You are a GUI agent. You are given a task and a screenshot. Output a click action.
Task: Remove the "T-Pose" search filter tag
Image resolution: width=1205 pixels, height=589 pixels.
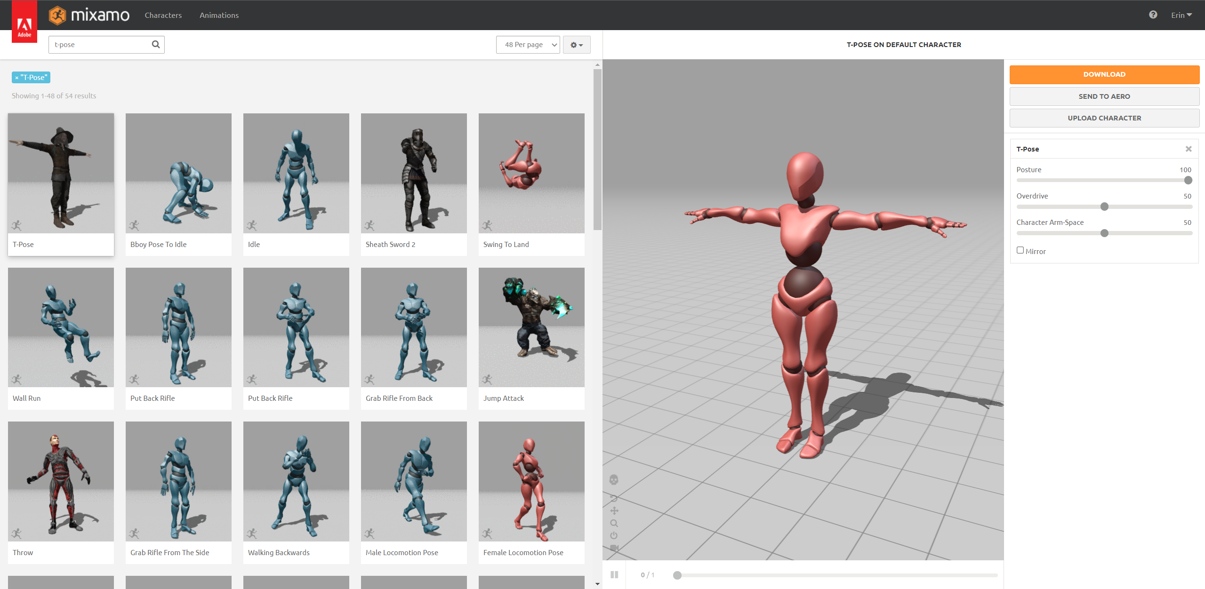[16, 78]
